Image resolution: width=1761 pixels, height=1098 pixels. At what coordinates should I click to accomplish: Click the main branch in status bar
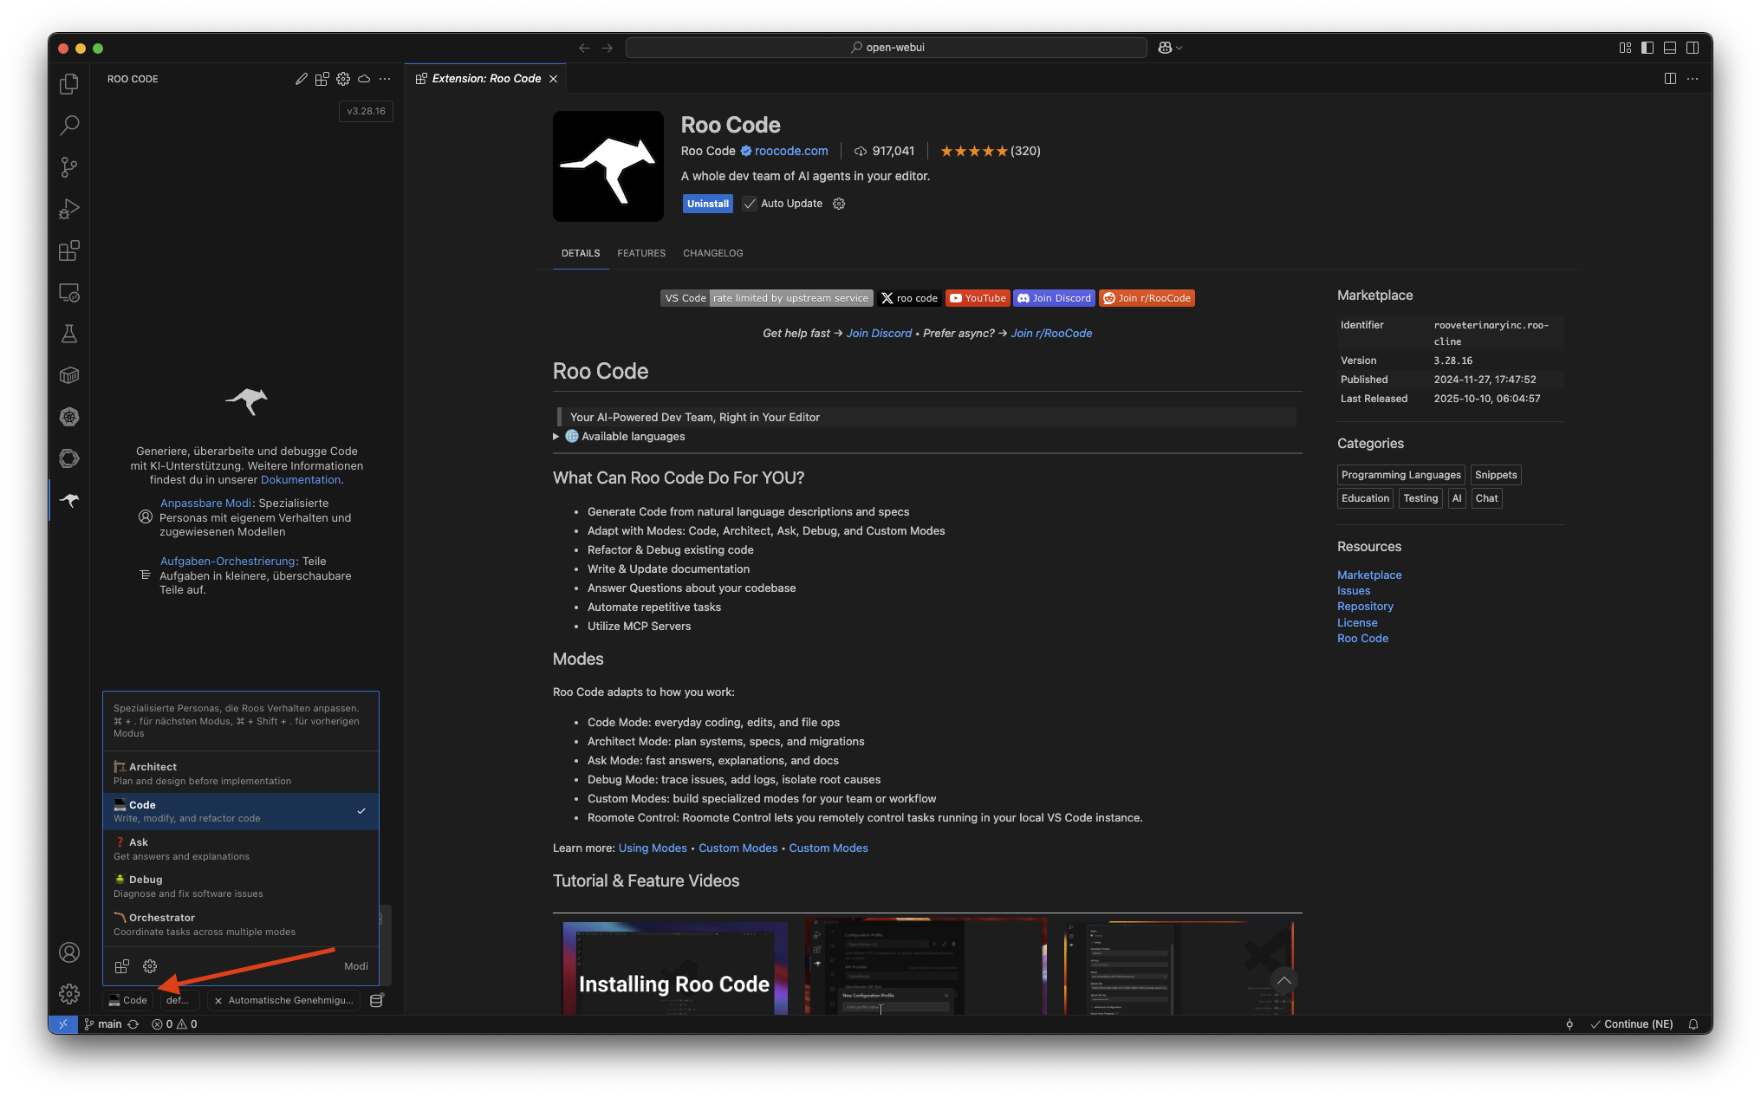tap(103, 1024)
